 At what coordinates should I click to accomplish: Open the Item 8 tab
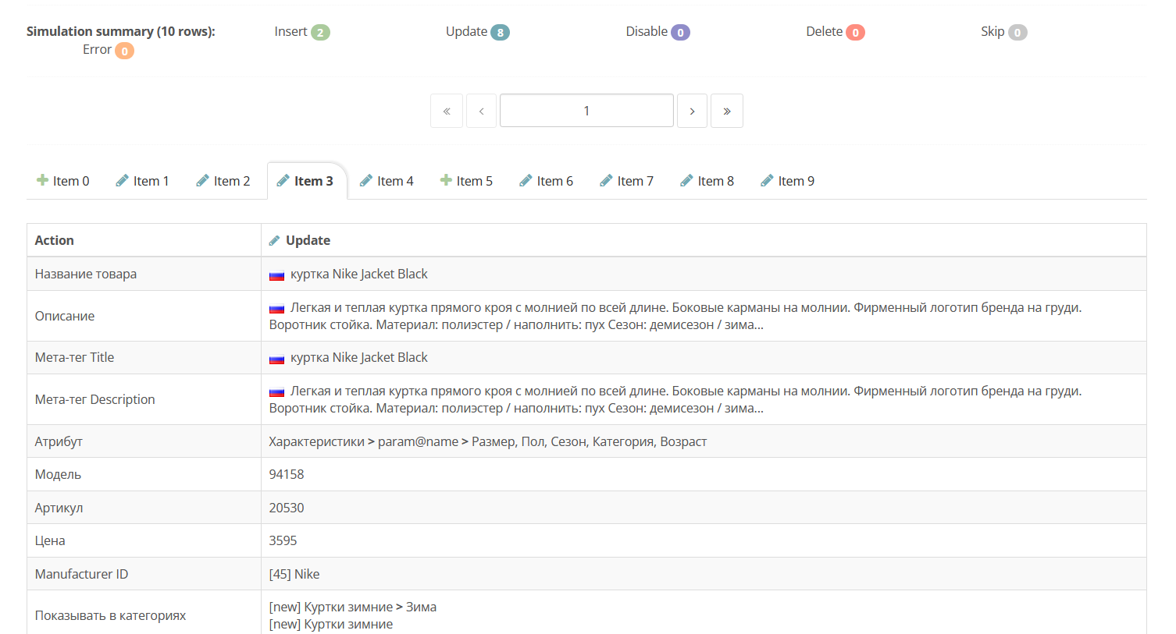(x=707, y=181)
